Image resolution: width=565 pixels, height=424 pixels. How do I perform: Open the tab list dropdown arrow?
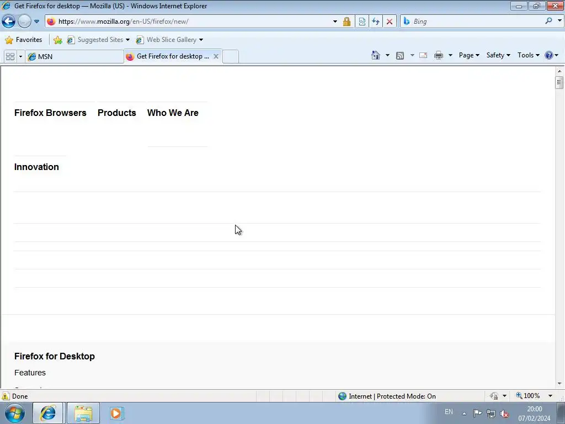click(x=20, y=57)
